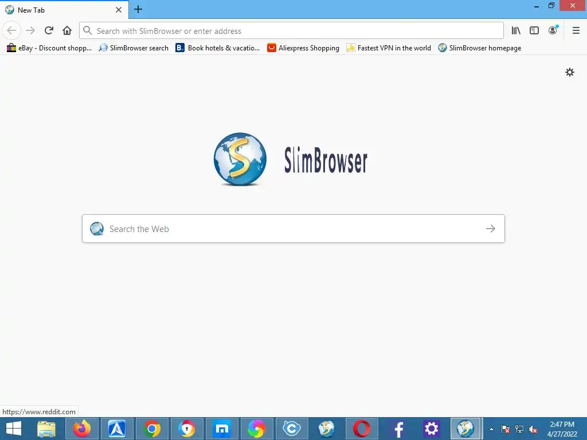Launch Opera from the taskbar

point(362,429)
